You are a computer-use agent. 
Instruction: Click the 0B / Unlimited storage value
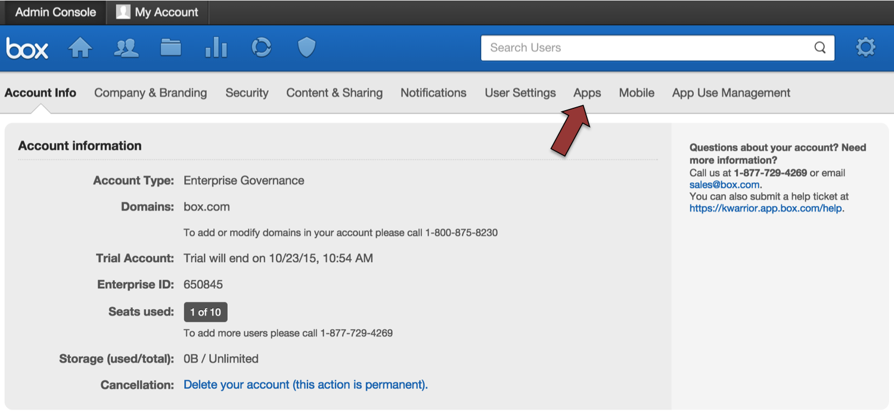221,359
